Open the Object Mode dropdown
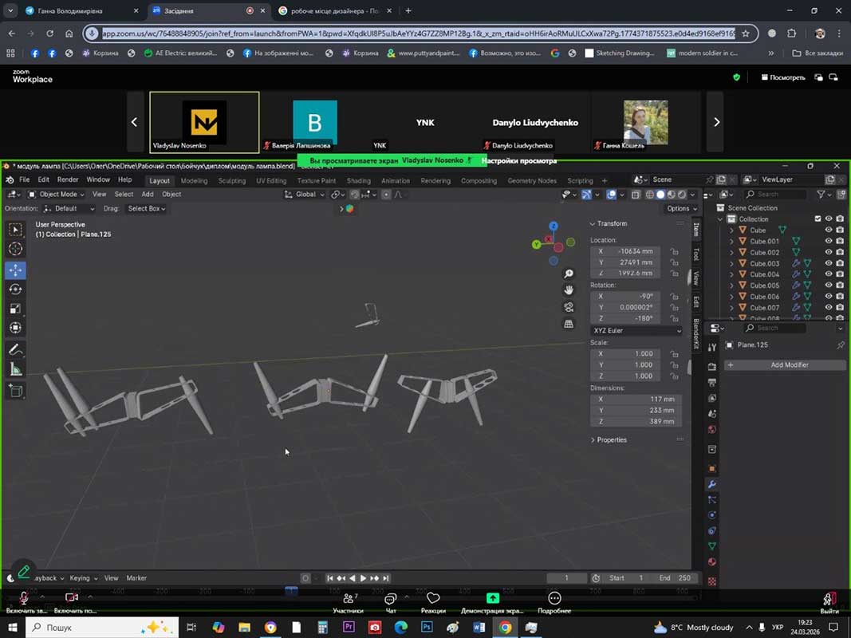This screenshot has height=638, width=851. (57, 194)
